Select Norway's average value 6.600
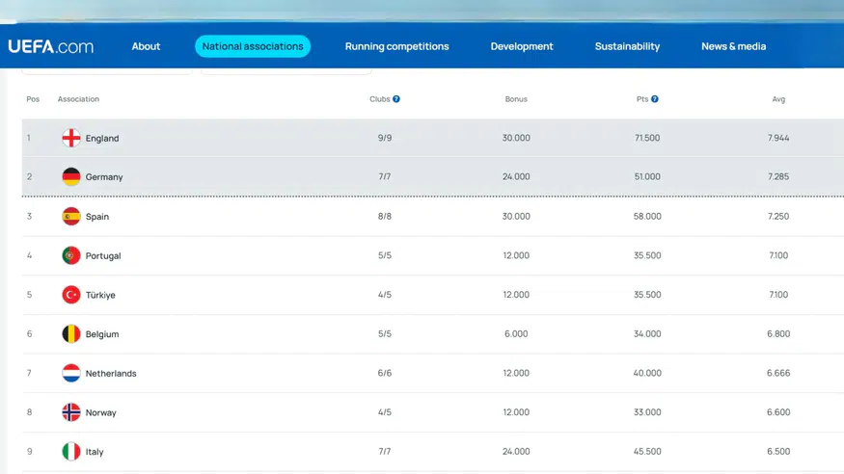Viewport: 844px width, 474px height. pyautogui.click(x=778, y=412)
